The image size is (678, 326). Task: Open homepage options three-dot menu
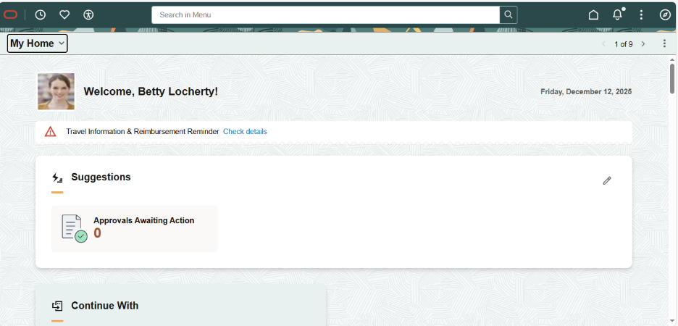664,43
